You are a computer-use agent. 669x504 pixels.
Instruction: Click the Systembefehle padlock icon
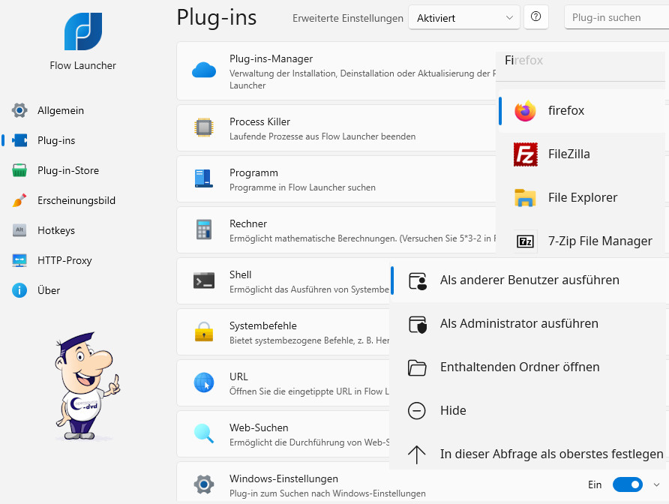[x=203, y=331]
